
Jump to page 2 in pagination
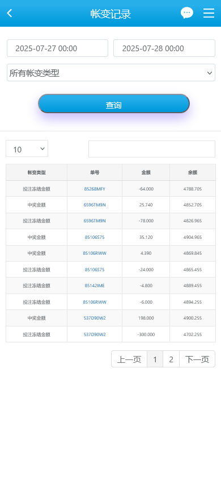pyautogui.click(x=171, y=359)
